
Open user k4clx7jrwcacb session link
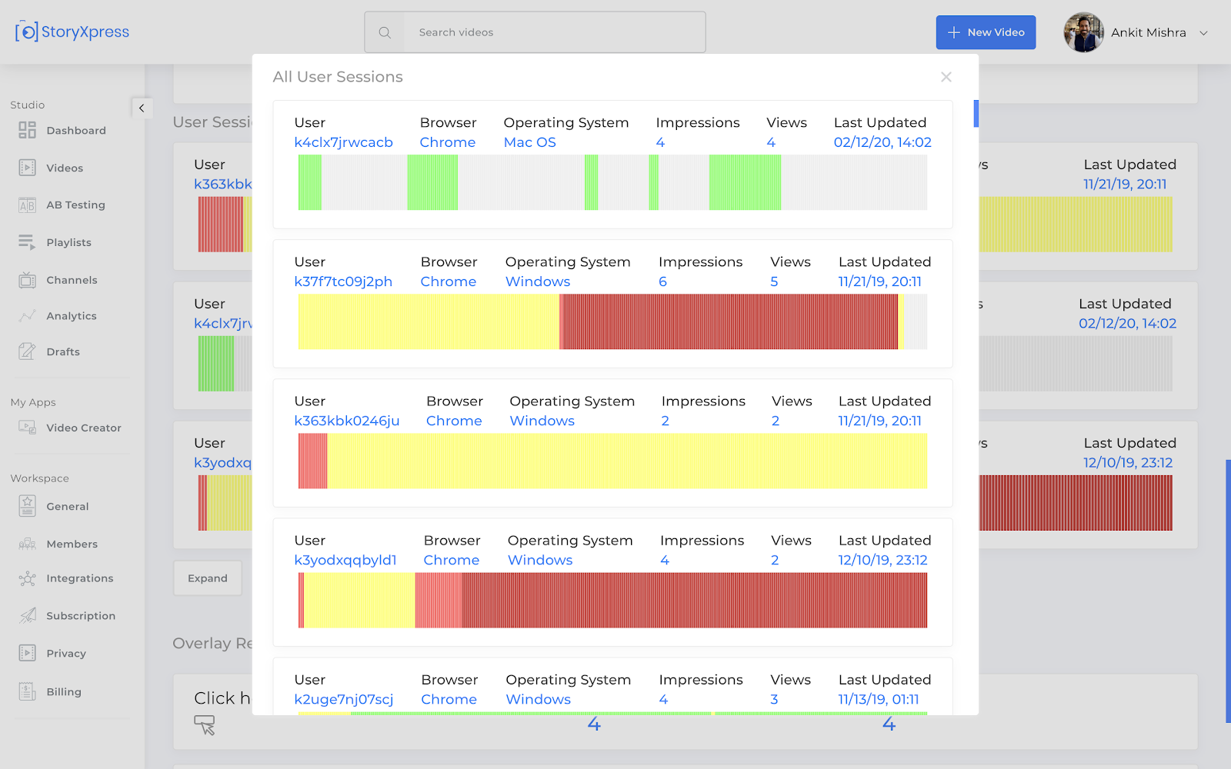[x=343, y=142]
